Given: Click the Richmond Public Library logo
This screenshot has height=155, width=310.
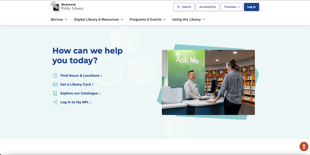Looking at the screenshot, I should click(x=67, y=6).
